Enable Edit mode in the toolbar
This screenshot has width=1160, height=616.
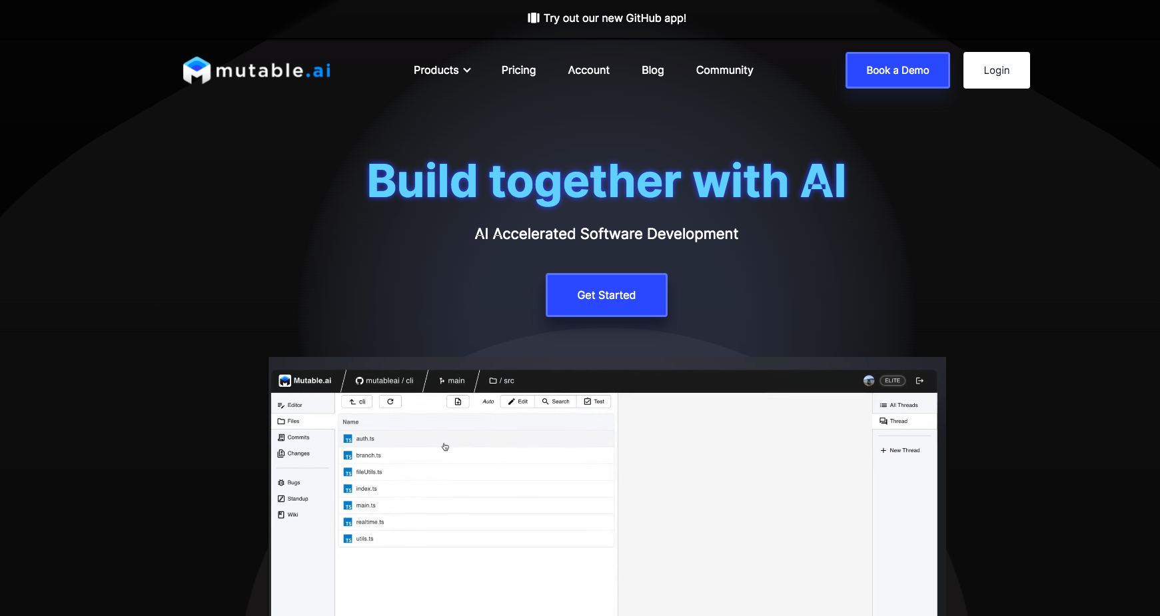click(x=517, y=401)
